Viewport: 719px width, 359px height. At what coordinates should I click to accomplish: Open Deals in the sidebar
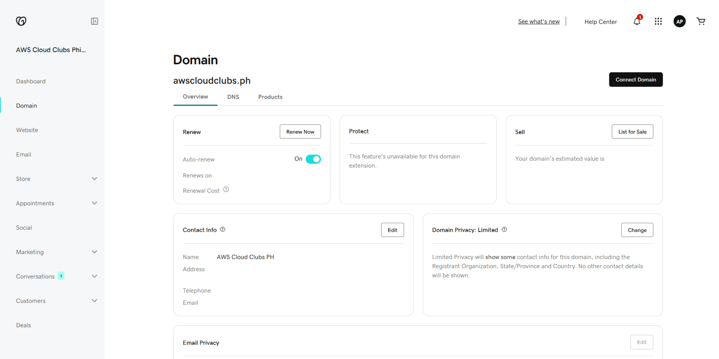tap(24, 325)
